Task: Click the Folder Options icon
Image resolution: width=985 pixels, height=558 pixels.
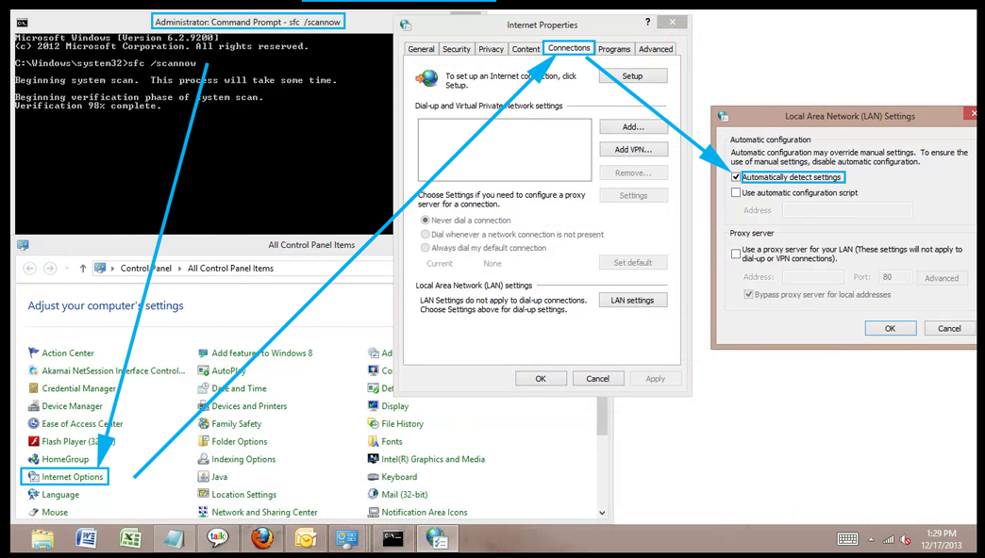Action: coord(204,441)
